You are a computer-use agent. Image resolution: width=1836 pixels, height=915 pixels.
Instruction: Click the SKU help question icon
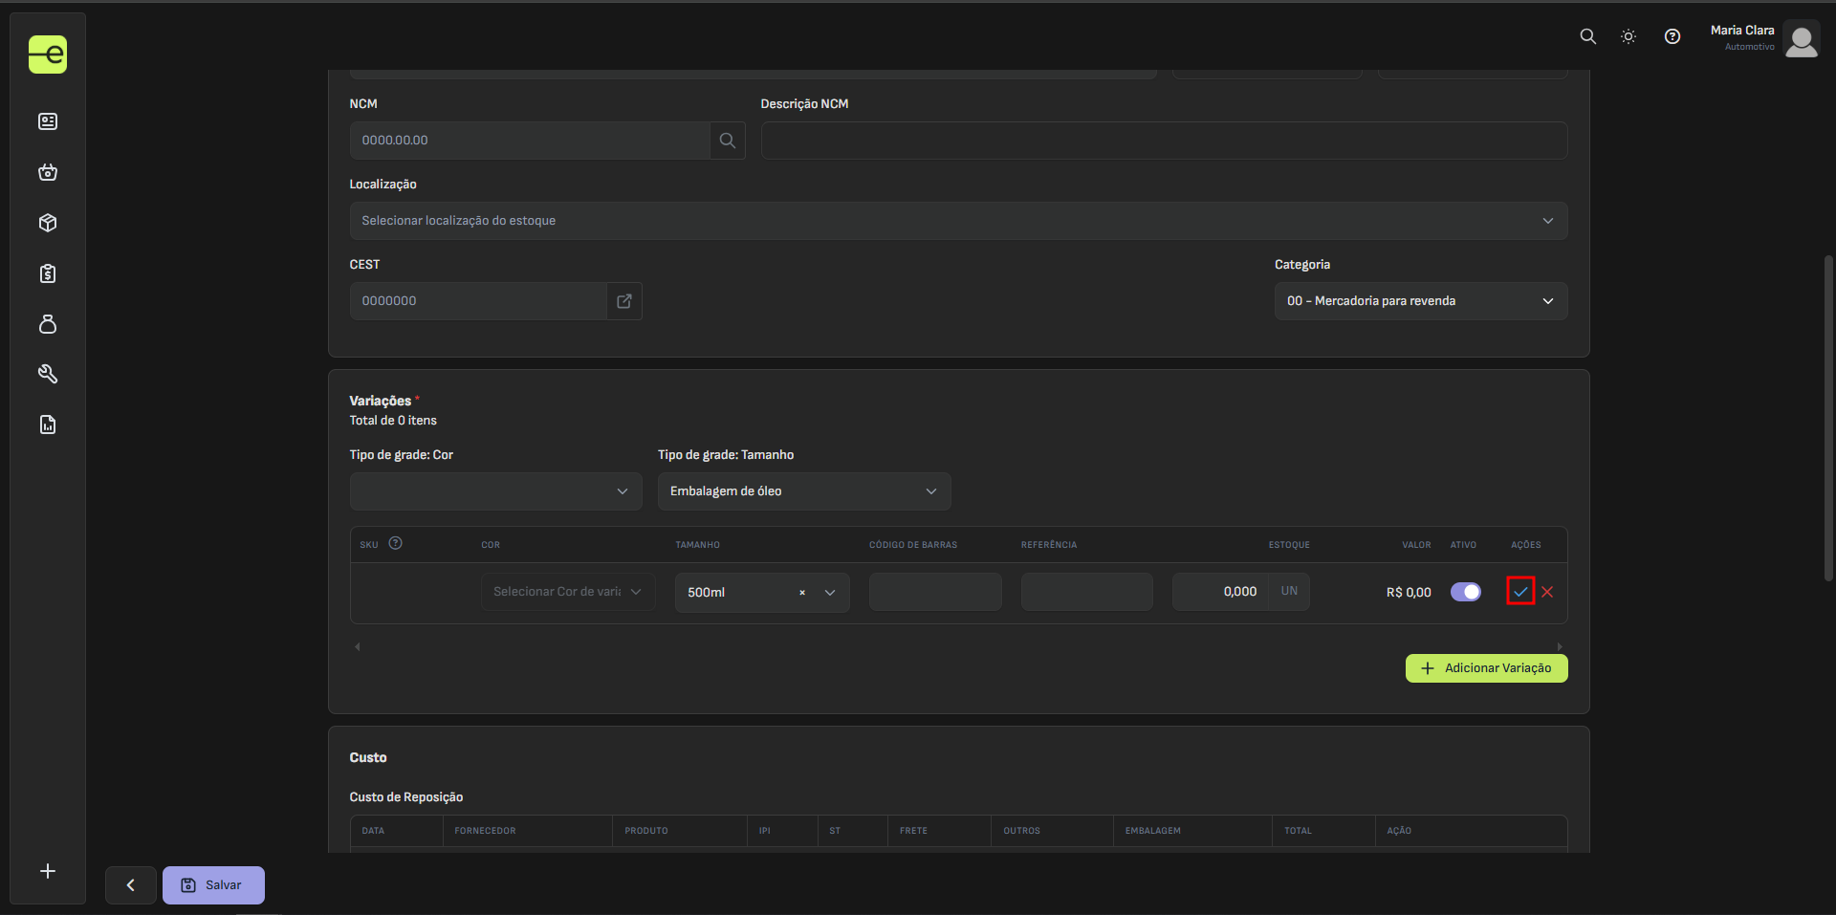[x=395, y=543]
